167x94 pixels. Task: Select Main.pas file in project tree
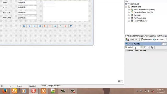coord(137,15)
